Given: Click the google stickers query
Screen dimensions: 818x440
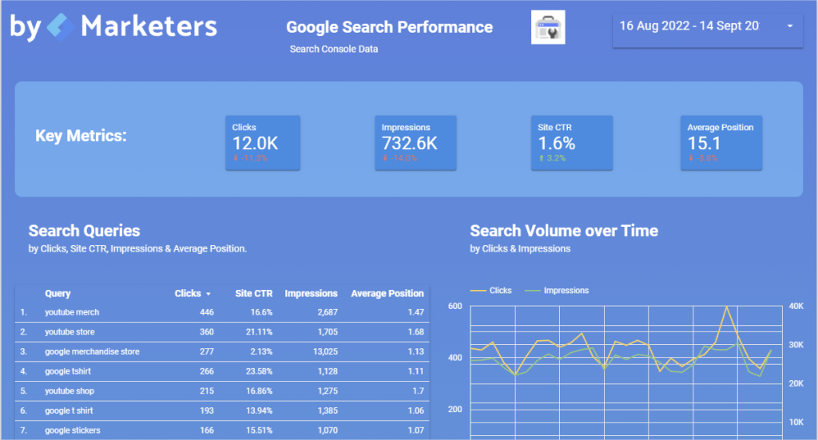Looking at the screenshot, I should tap(73, 430).
